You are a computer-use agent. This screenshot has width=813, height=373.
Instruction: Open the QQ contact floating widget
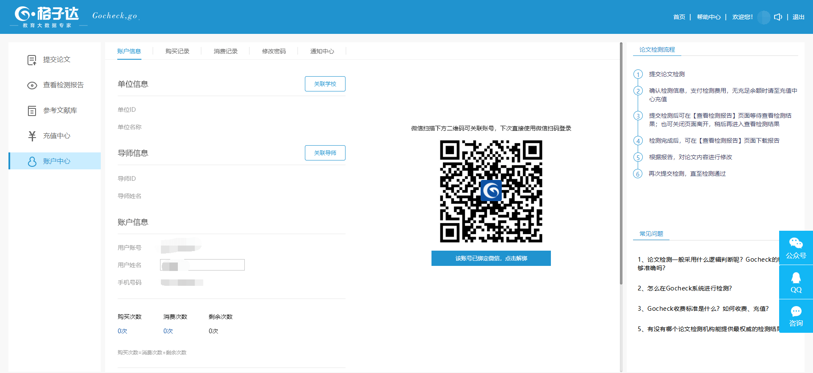click(796, 282)
